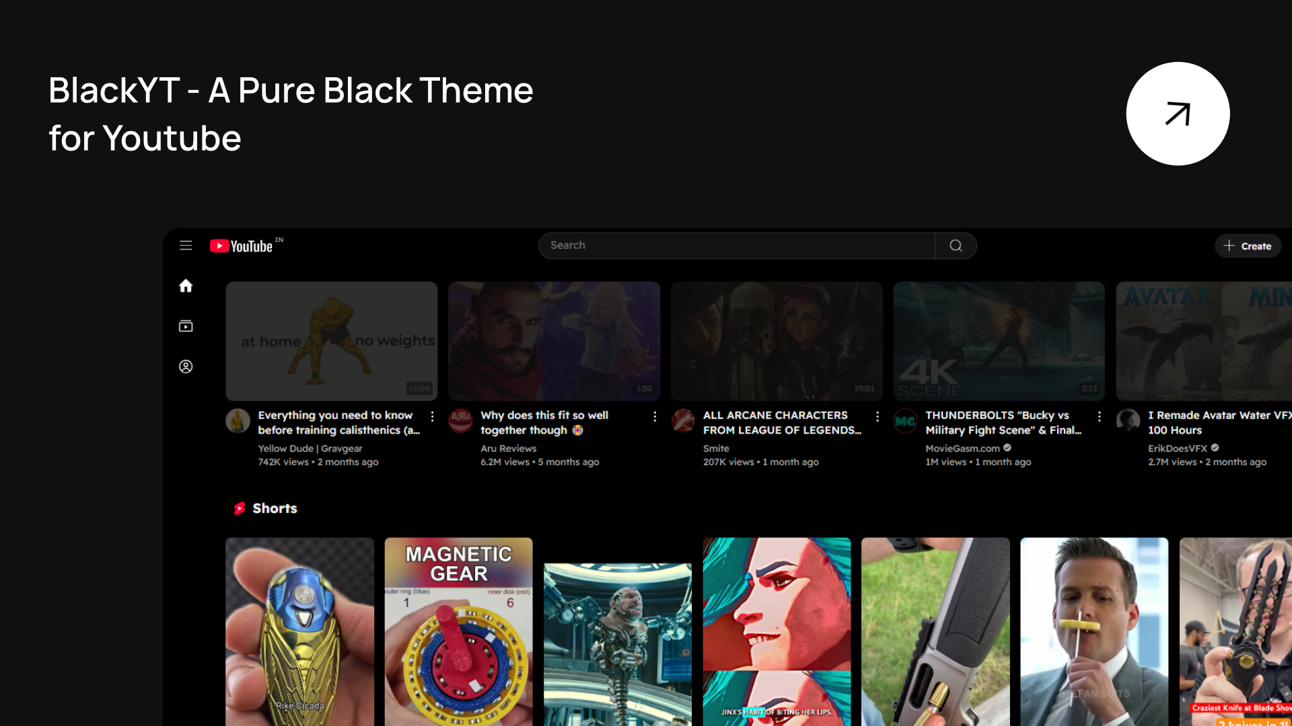Click ErikDoesVFX channel avatar
The height and width of the screenshot is (726, 1292).
click(1128, 421)
